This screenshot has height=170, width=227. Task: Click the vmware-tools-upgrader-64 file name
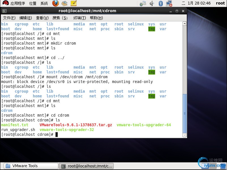pos(144,125)
